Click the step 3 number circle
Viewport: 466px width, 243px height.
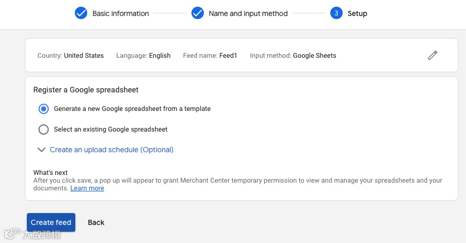(336, 13)
